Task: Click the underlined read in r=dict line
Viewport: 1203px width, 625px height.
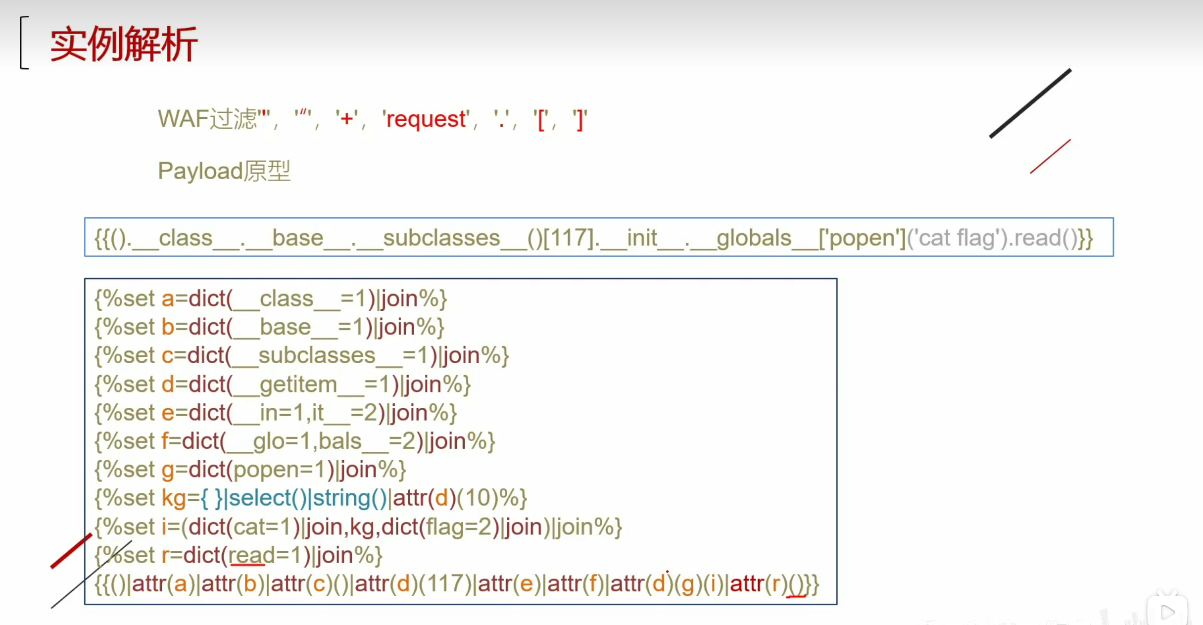Action: pos(251,556)
